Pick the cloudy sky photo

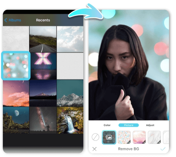tap(70, 39)
